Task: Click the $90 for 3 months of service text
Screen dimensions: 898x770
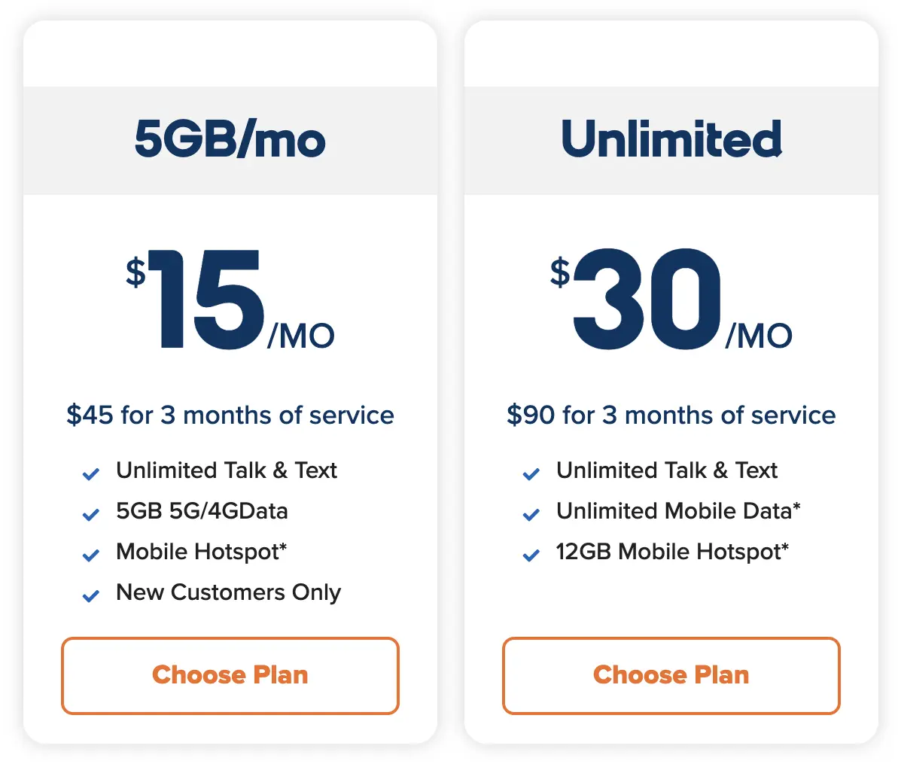Action: pyautogui.click(x=671, y=415)
